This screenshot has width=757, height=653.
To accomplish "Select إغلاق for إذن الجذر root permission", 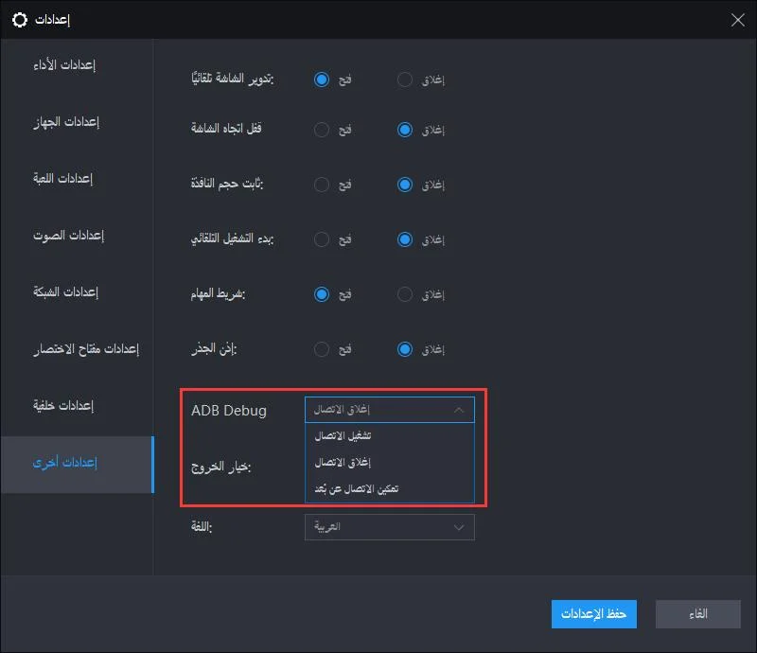I will click(x=405, y=349).
